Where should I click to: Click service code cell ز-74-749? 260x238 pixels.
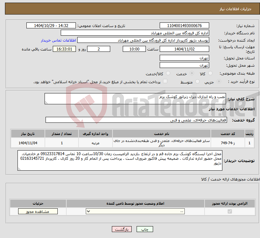pyautogui.click(x=228, y=143)
